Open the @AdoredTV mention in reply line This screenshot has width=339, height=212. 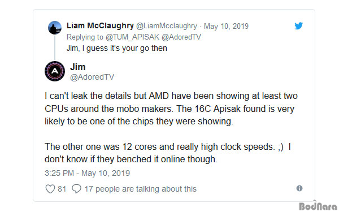181,37
